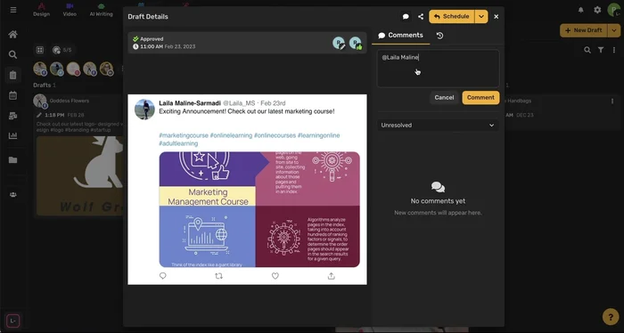
Task: Click the help question mark button
Action: pyautogui.click(x=611, y=317)
